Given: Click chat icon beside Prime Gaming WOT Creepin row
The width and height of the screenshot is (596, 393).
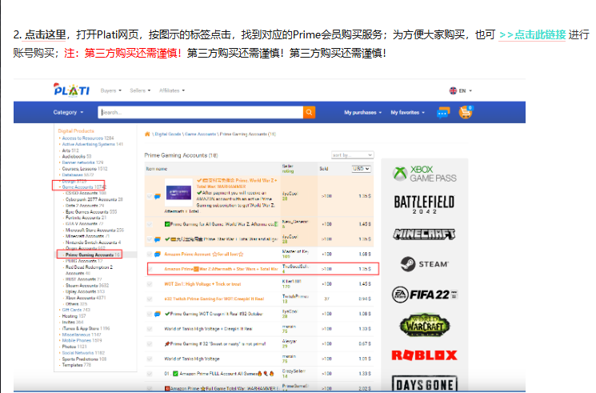Looking at the screenshot, I should (158, 314).
